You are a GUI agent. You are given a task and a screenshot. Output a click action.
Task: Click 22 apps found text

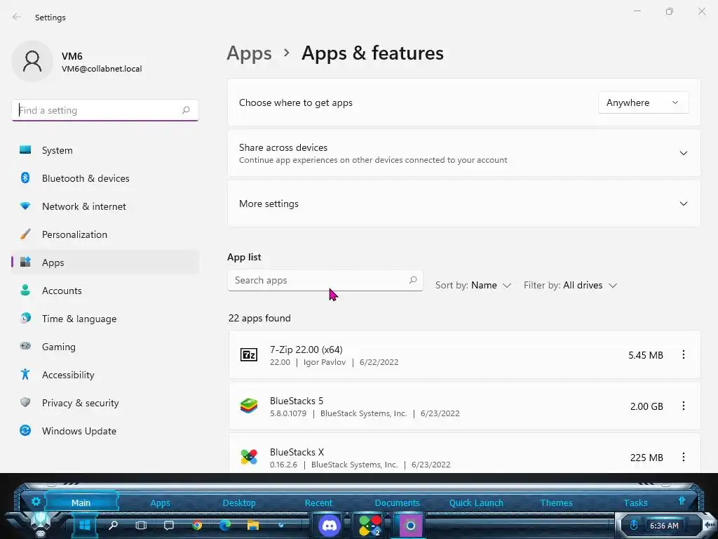point(259,318)
